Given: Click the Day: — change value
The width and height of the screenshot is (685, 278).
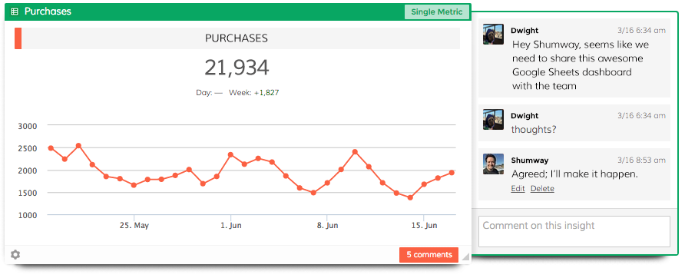Looking at the screenshot, I should [209, 93].
